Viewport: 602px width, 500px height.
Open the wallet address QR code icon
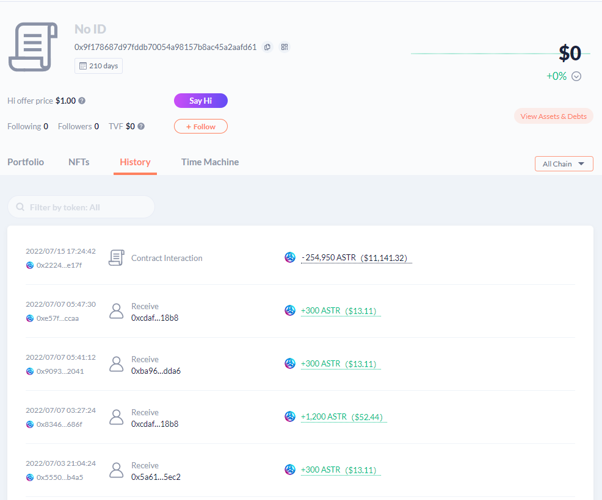[x=284, y=47]
